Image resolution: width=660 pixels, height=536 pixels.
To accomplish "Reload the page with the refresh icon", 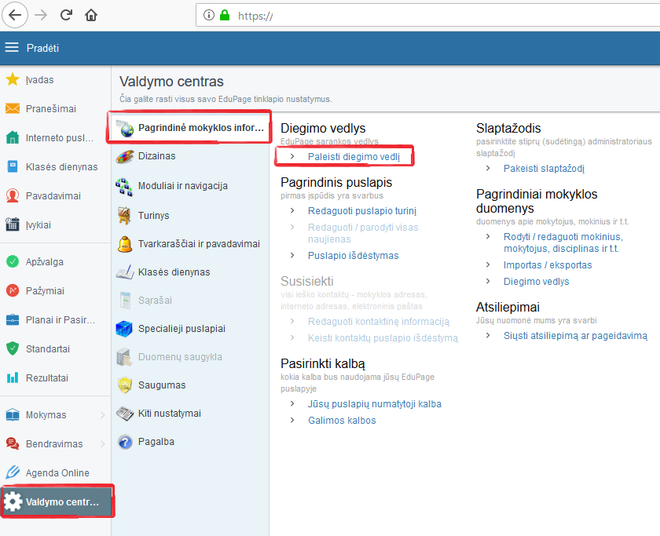I will point(66,15).
